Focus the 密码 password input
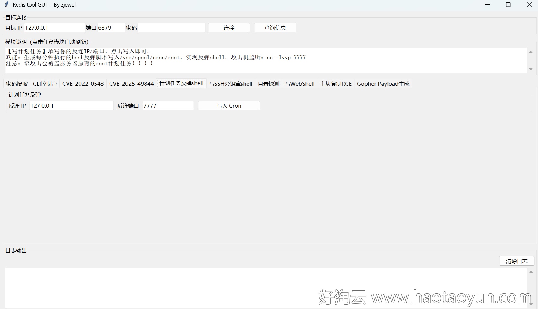The width and height of the screenshot is (538, 309). click(x=171, y=28)
